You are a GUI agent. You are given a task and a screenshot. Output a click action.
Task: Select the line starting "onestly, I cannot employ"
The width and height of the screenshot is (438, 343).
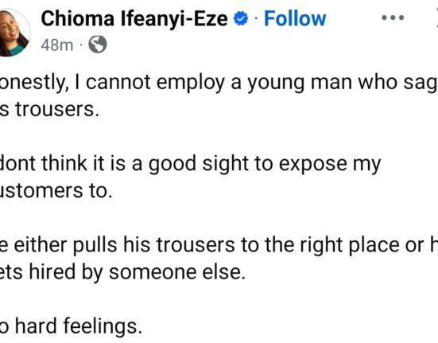[x=219, y=83]
